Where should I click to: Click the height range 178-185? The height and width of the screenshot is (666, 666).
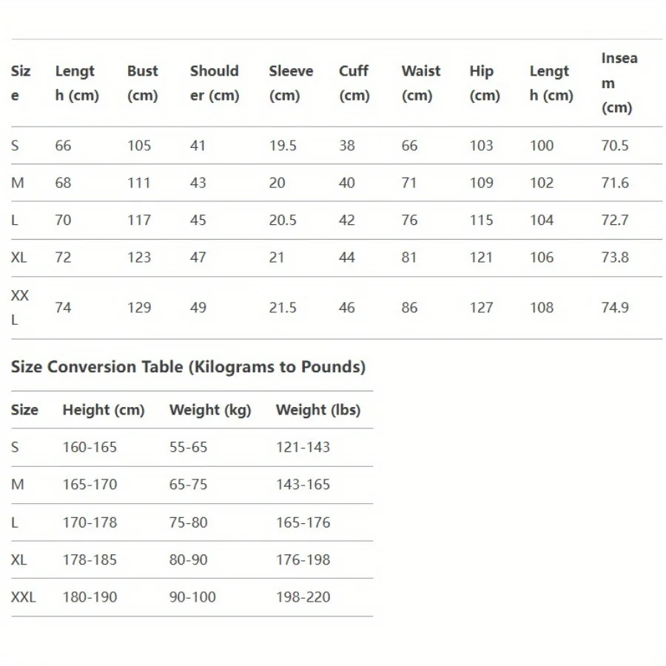coord(90,560)
